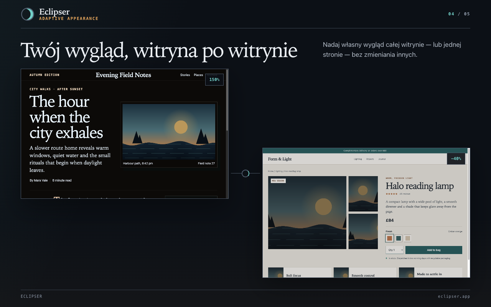Click the 150% badge on Evening Field Notes

point(214,79)
